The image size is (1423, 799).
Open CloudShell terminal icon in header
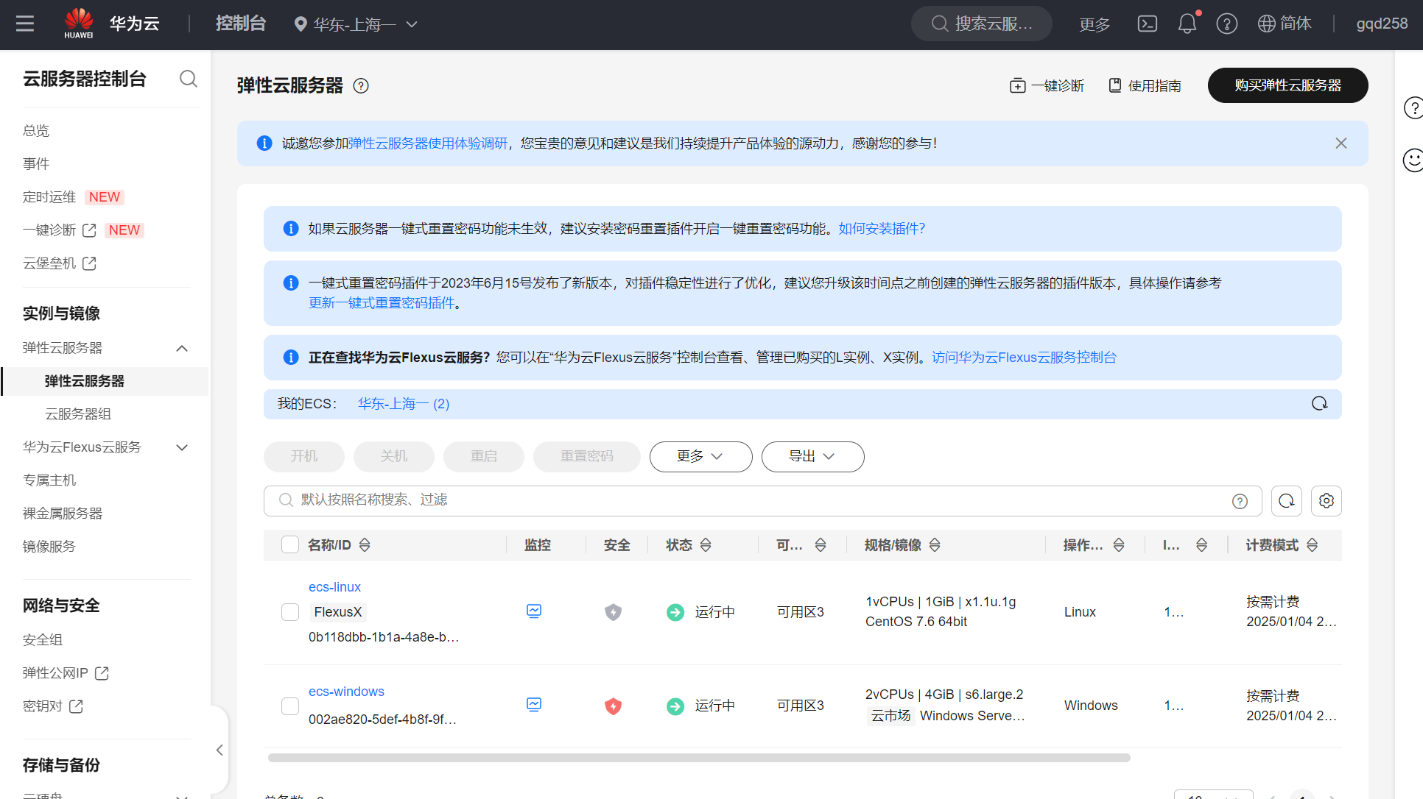tap(1148, 24)
